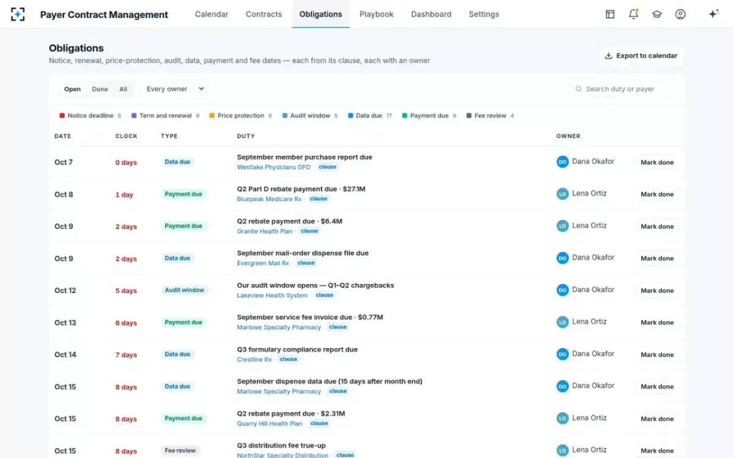
Task: Toggle the Price protection filter chip
Action: click(x=240, y=115)
